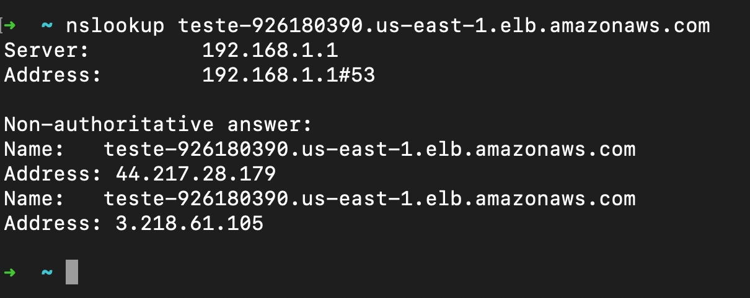This screenshot has height=298, width=750.
Task: Click the IP address 44.217.28.179
Action: (x=196, y=174)
